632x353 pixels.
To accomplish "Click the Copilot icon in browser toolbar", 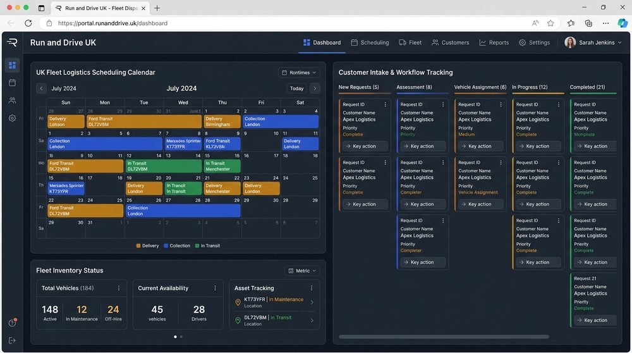I will click(623, 23).
